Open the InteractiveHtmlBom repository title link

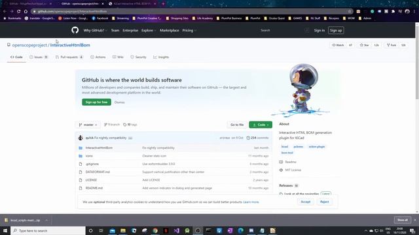coord(70,45)
